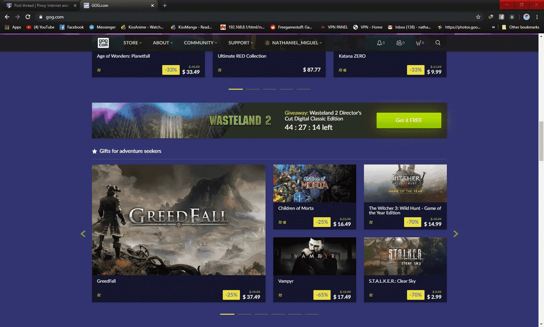Screen dimensions: 544x327
Task: Open a new browser tab
Action: [165, 6]
